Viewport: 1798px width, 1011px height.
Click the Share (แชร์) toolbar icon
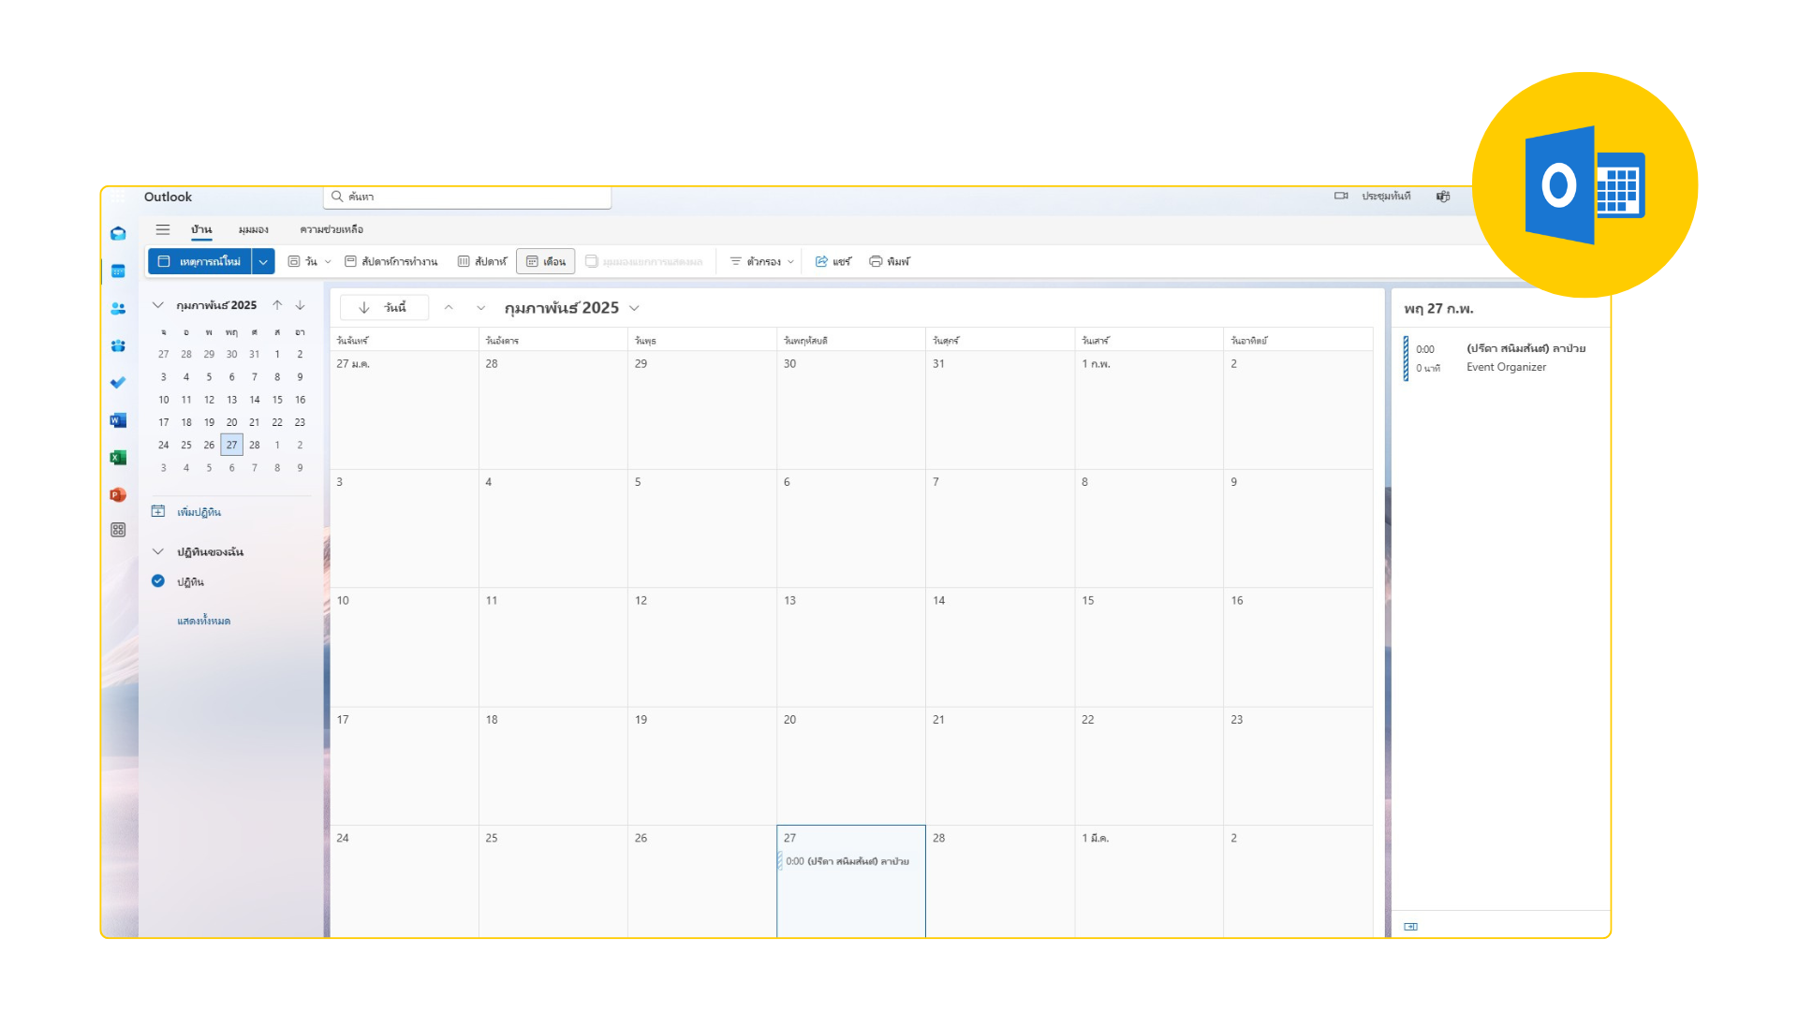[821, 261]
